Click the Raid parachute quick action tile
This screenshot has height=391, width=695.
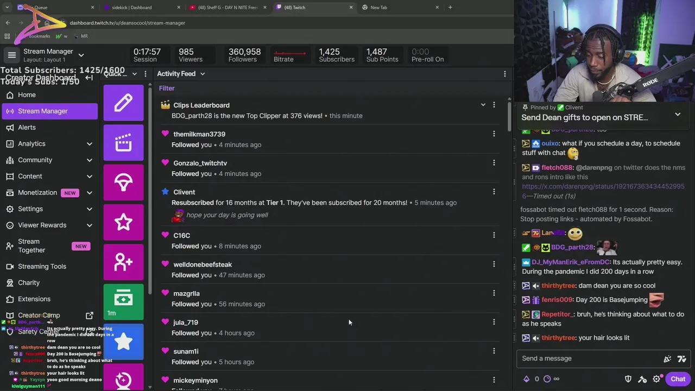[x=123, y=182]
